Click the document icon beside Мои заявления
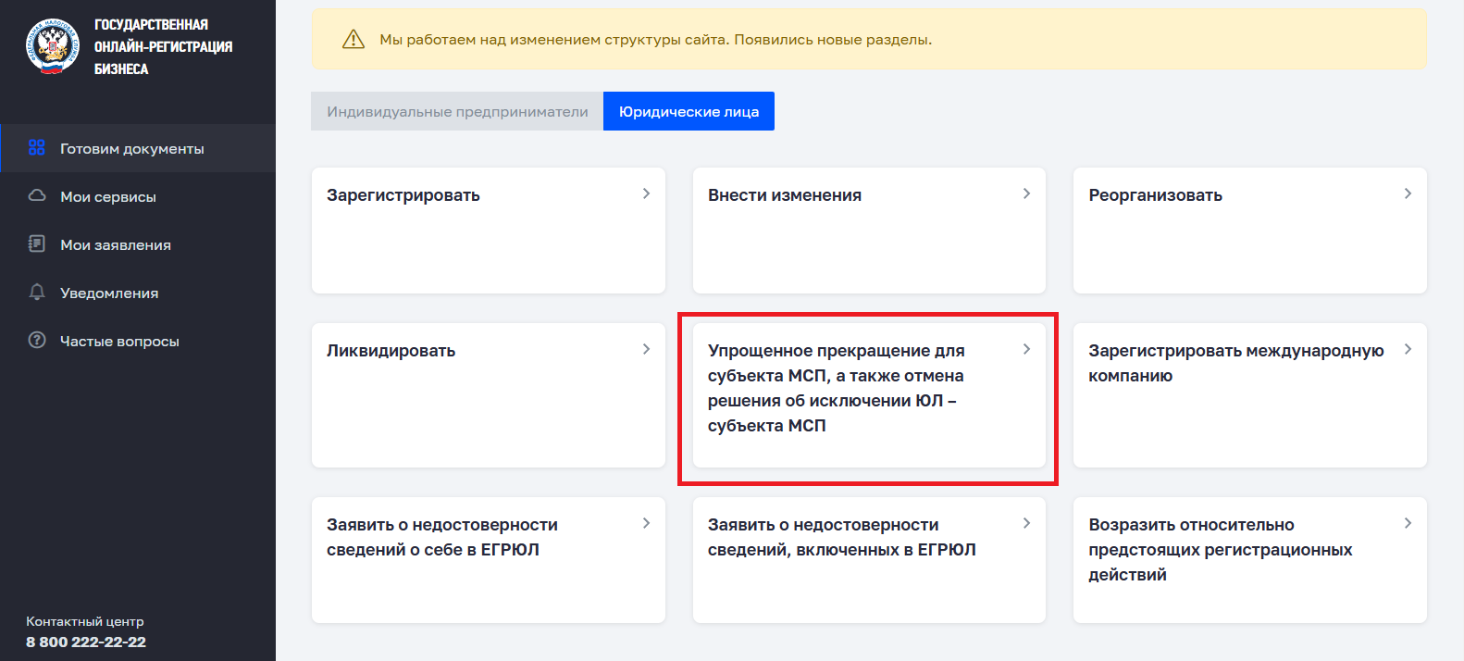 (x=37, y=244)
